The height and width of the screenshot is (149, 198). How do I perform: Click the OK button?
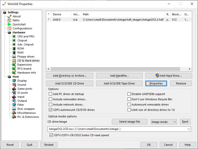tap(149, 145)
